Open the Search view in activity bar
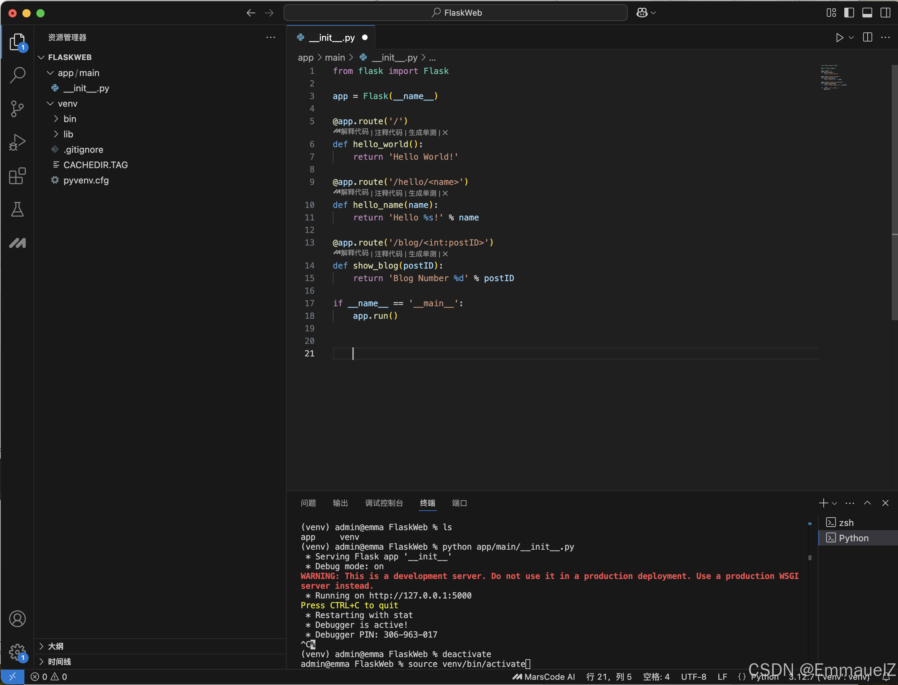 click(x=17, y=75)
